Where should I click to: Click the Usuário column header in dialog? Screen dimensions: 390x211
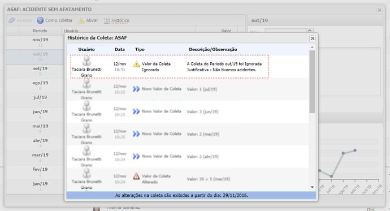pos(86,49)
